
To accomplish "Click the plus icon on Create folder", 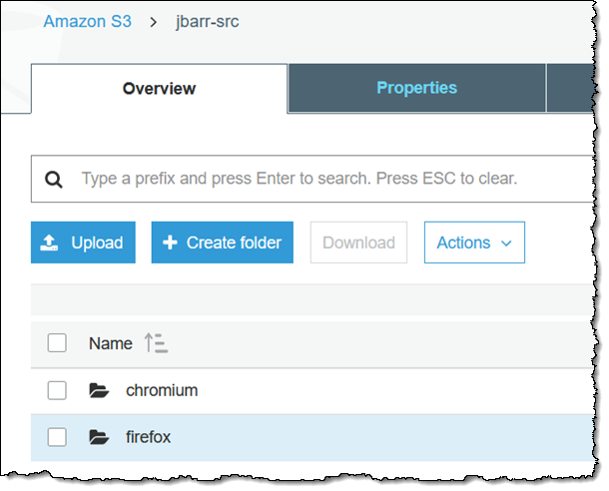I will pos(170,243).
